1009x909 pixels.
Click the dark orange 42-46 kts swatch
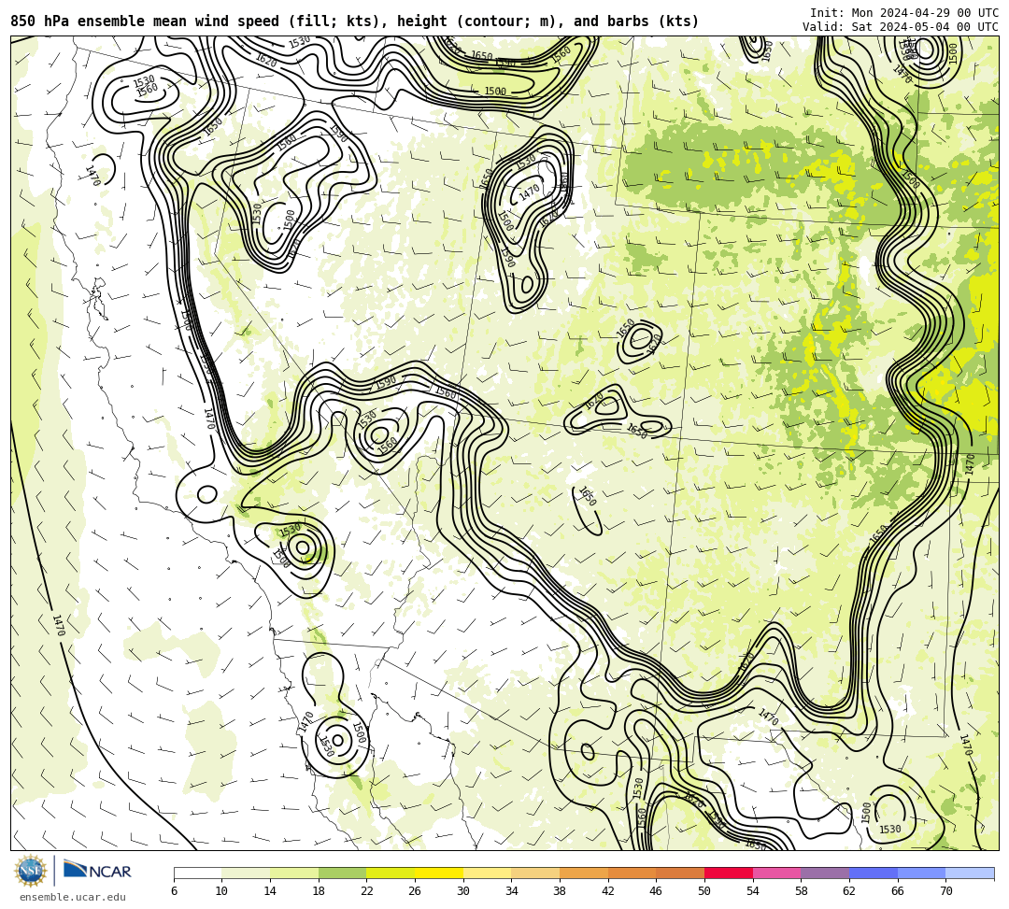pos(632,873)
